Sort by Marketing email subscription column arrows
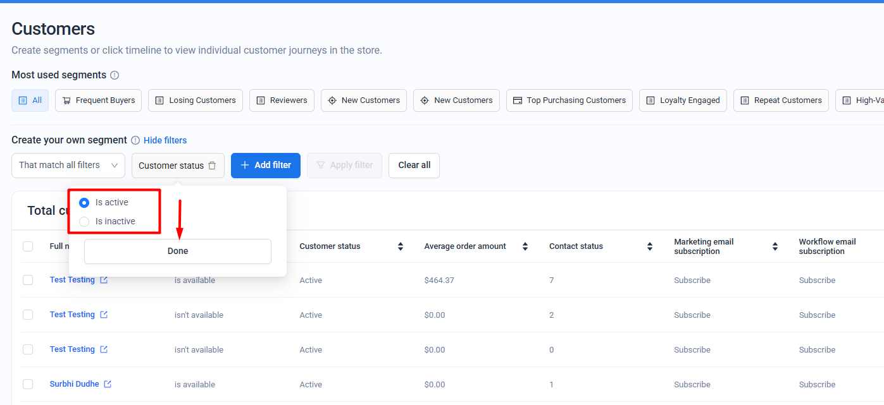 pos(775,246)
